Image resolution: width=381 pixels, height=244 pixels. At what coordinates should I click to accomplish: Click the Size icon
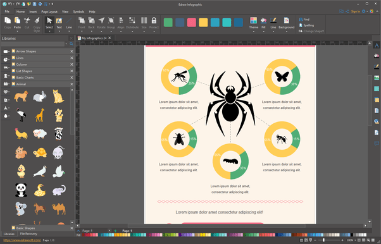point(144,21)
